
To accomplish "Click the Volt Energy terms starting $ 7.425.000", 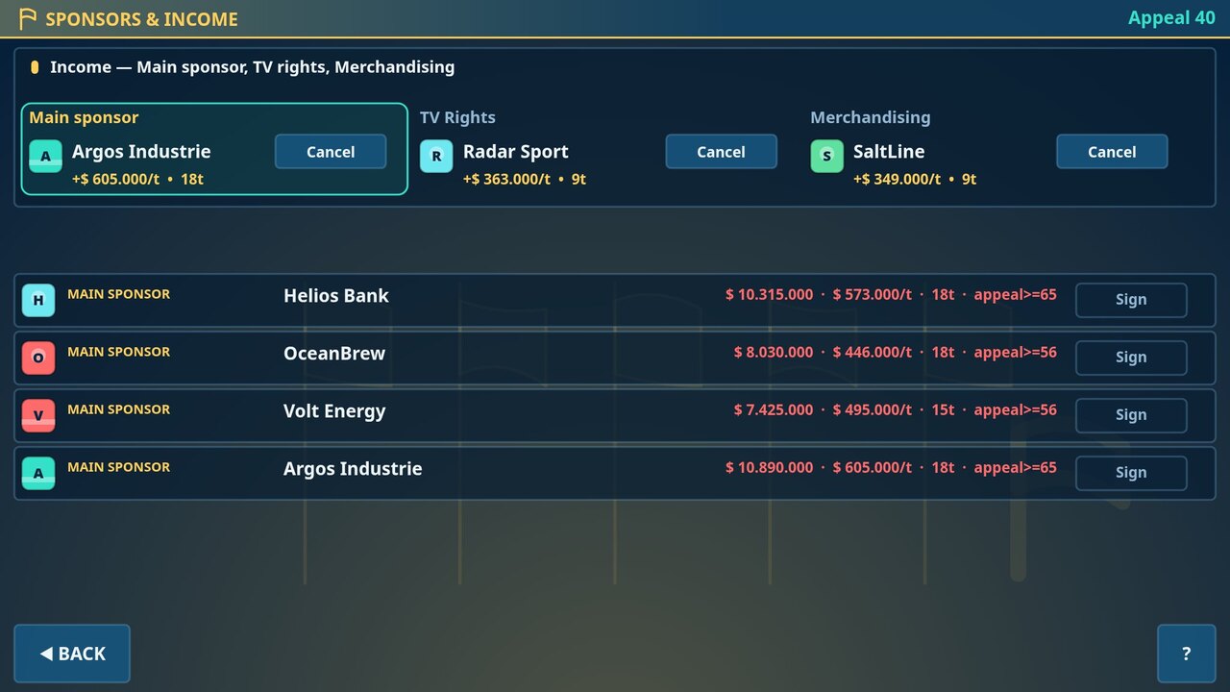I will [896, 410].
